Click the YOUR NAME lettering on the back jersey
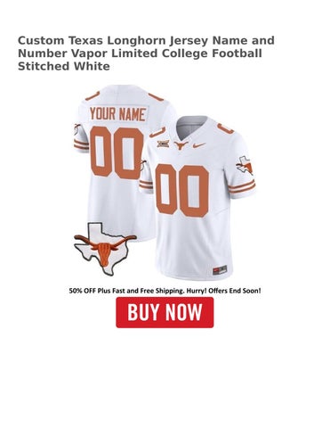The height and width of the screenshot is (428, 330). point(117,114)
